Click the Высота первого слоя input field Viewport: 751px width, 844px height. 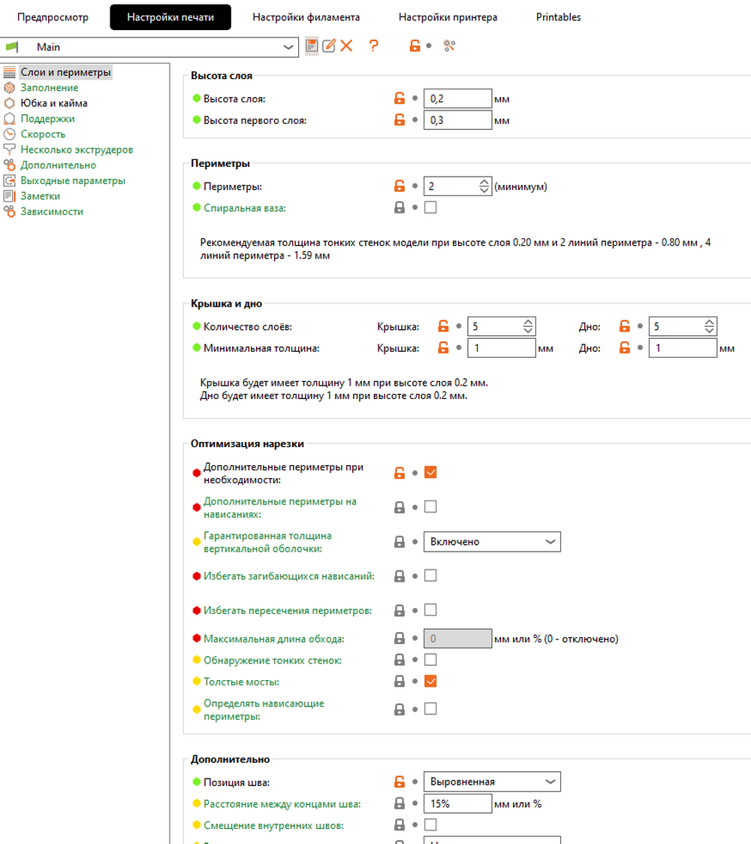[x=457, y=120]
